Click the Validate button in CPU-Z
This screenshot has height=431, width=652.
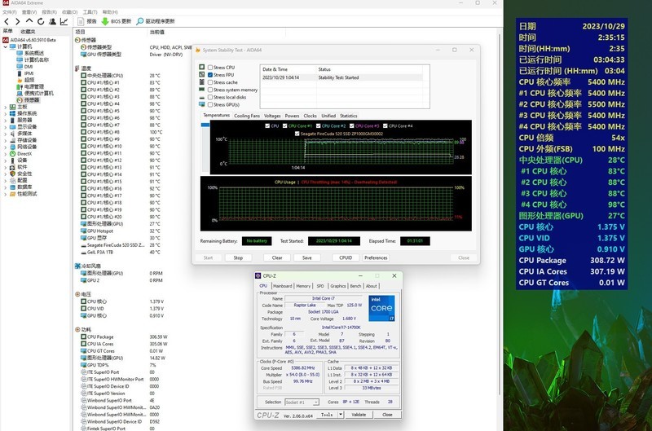click(359, 415)
